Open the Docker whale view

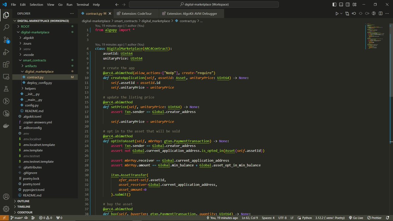pyautogui.click(x=6, y=126)
